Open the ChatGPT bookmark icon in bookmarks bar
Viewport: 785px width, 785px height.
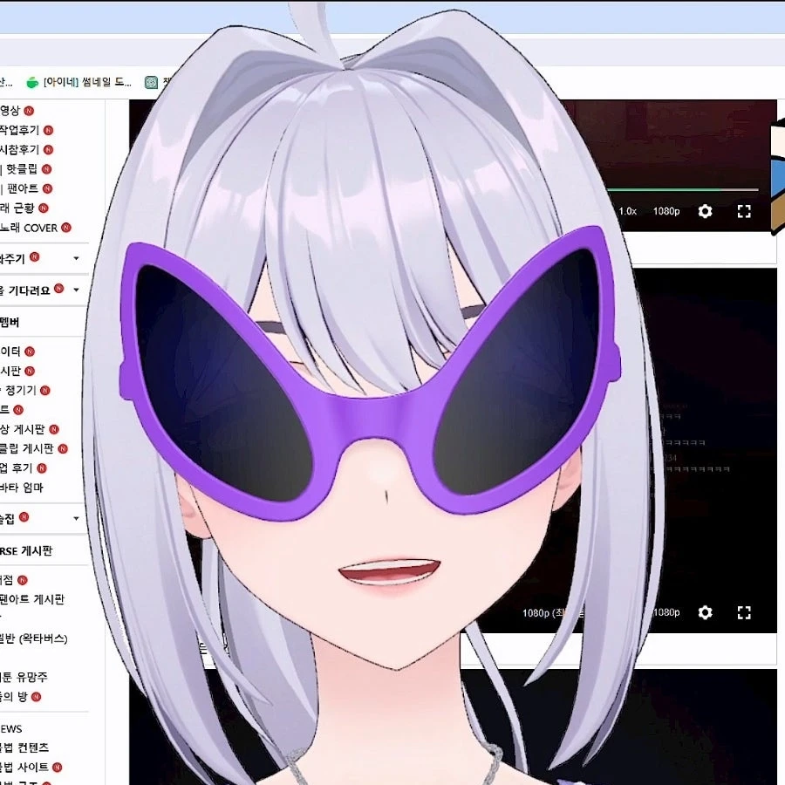point(151,82)
